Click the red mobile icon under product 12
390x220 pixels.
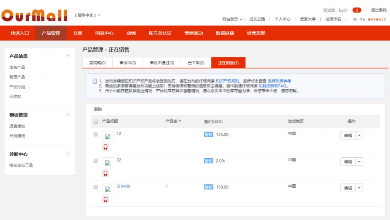point(105,147)
